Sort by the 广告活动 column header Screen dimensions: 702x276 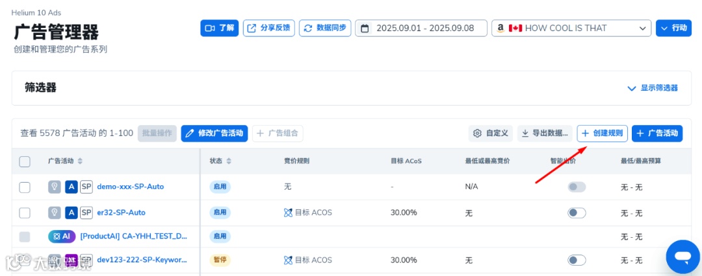pyautogui.click(x=66, y=161)
